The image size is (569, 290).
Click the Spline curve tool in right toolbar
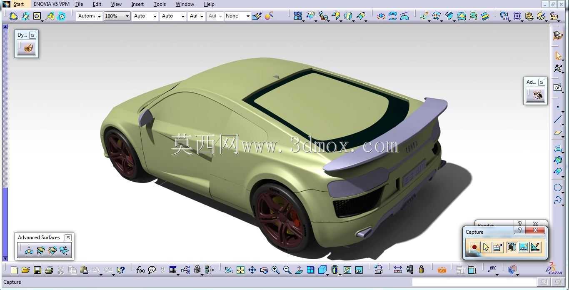pyautogui.click(x=558, y=201)
